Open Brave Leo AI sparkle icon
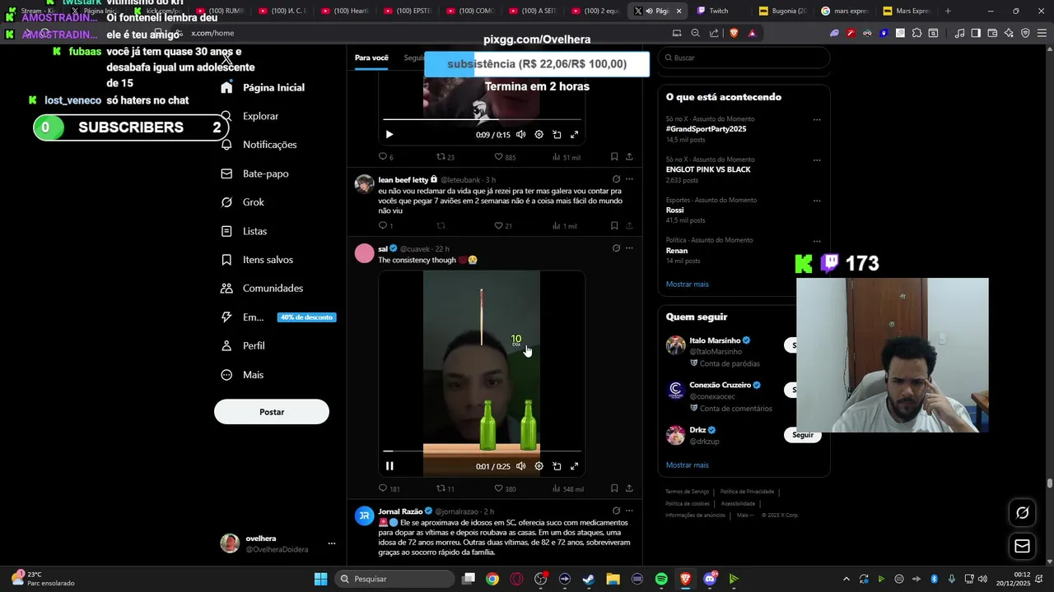The width and height of the screenshot is (1054, 592). click(1009, 33)
